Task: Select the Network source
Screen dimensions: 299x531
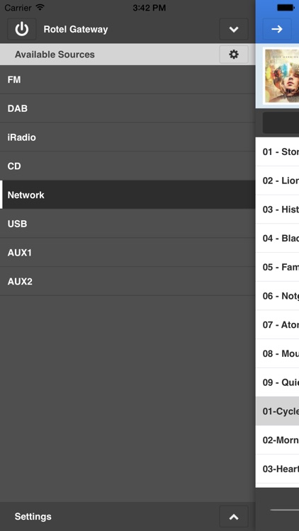Action: [128, 195]
